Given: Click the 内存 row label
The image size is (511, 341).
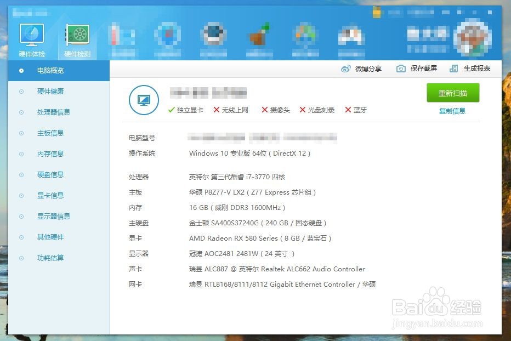Looking at the screenshot, I should point(135,208).
